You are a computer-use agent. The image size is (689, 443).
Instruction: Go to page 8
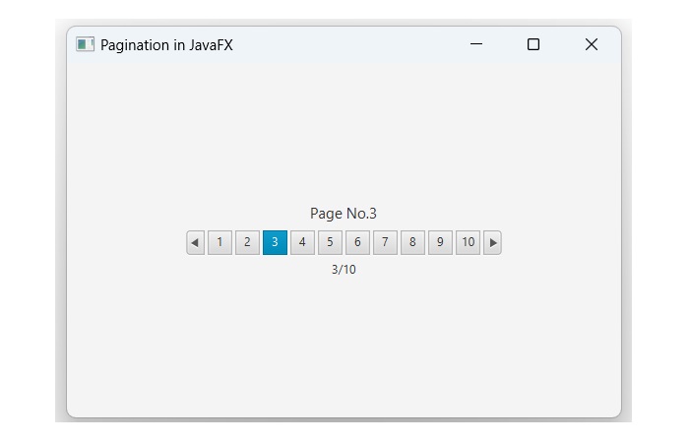tap(412, 242)
